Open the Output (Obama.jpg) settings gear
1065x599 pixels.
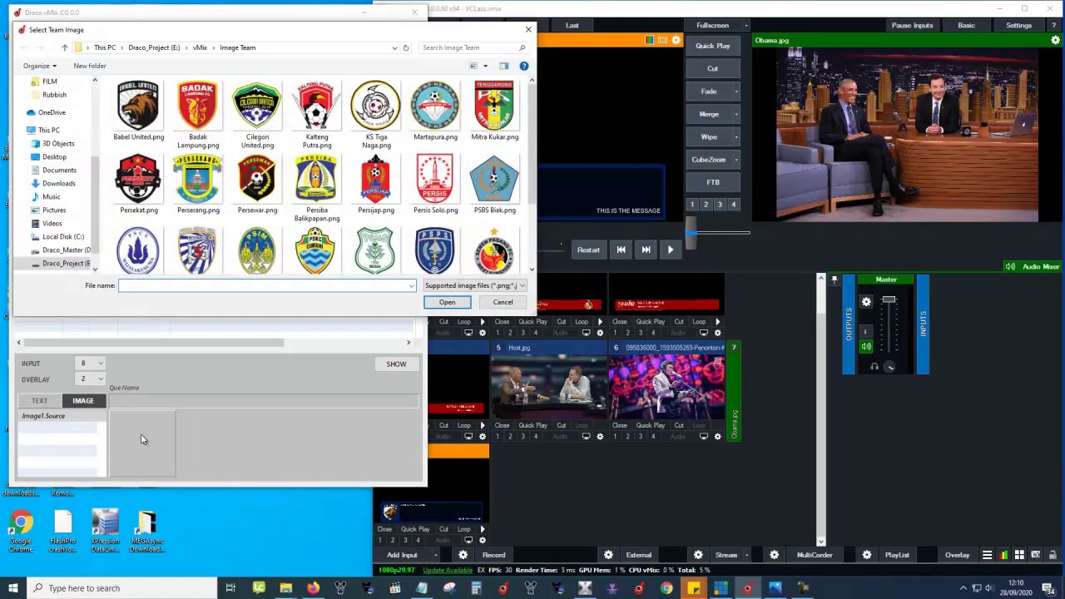1055,40
